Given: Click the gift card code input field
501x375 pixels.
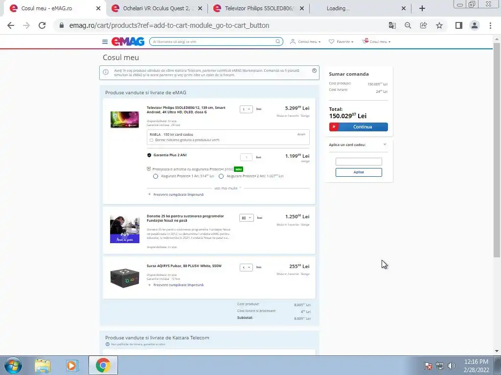Looking at the screenshot, I should (x=359, y=162).
